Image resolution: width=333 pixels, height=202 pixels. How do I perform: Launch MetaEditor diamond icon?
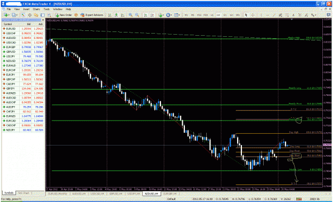[76, 15]
